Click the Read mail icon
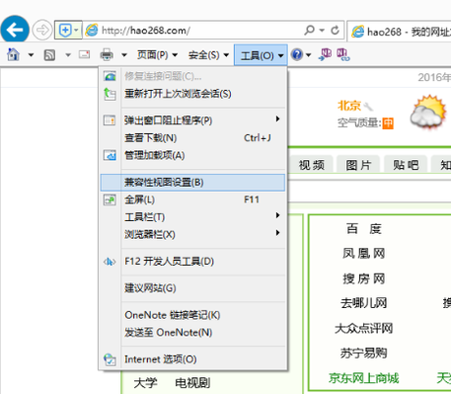 tap(85, 54)
